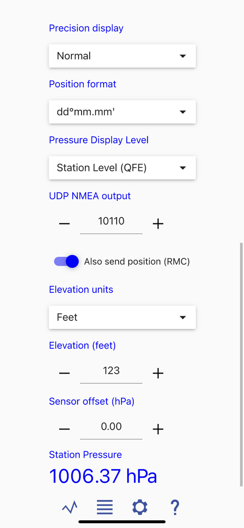Viewport: 244px width, 528px height.
Task: Open the help question mark icon
Action: point(175,507)
